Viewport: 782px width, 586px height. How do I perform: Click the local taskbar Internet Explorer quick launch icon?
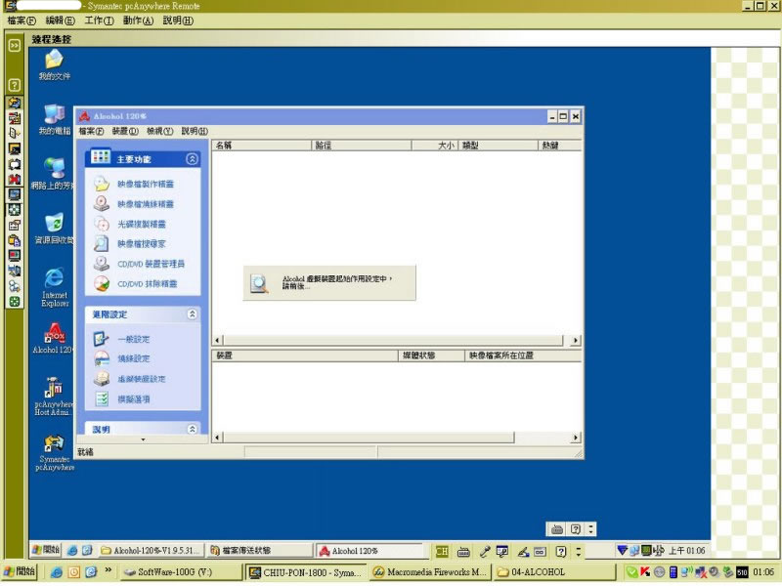57,572
